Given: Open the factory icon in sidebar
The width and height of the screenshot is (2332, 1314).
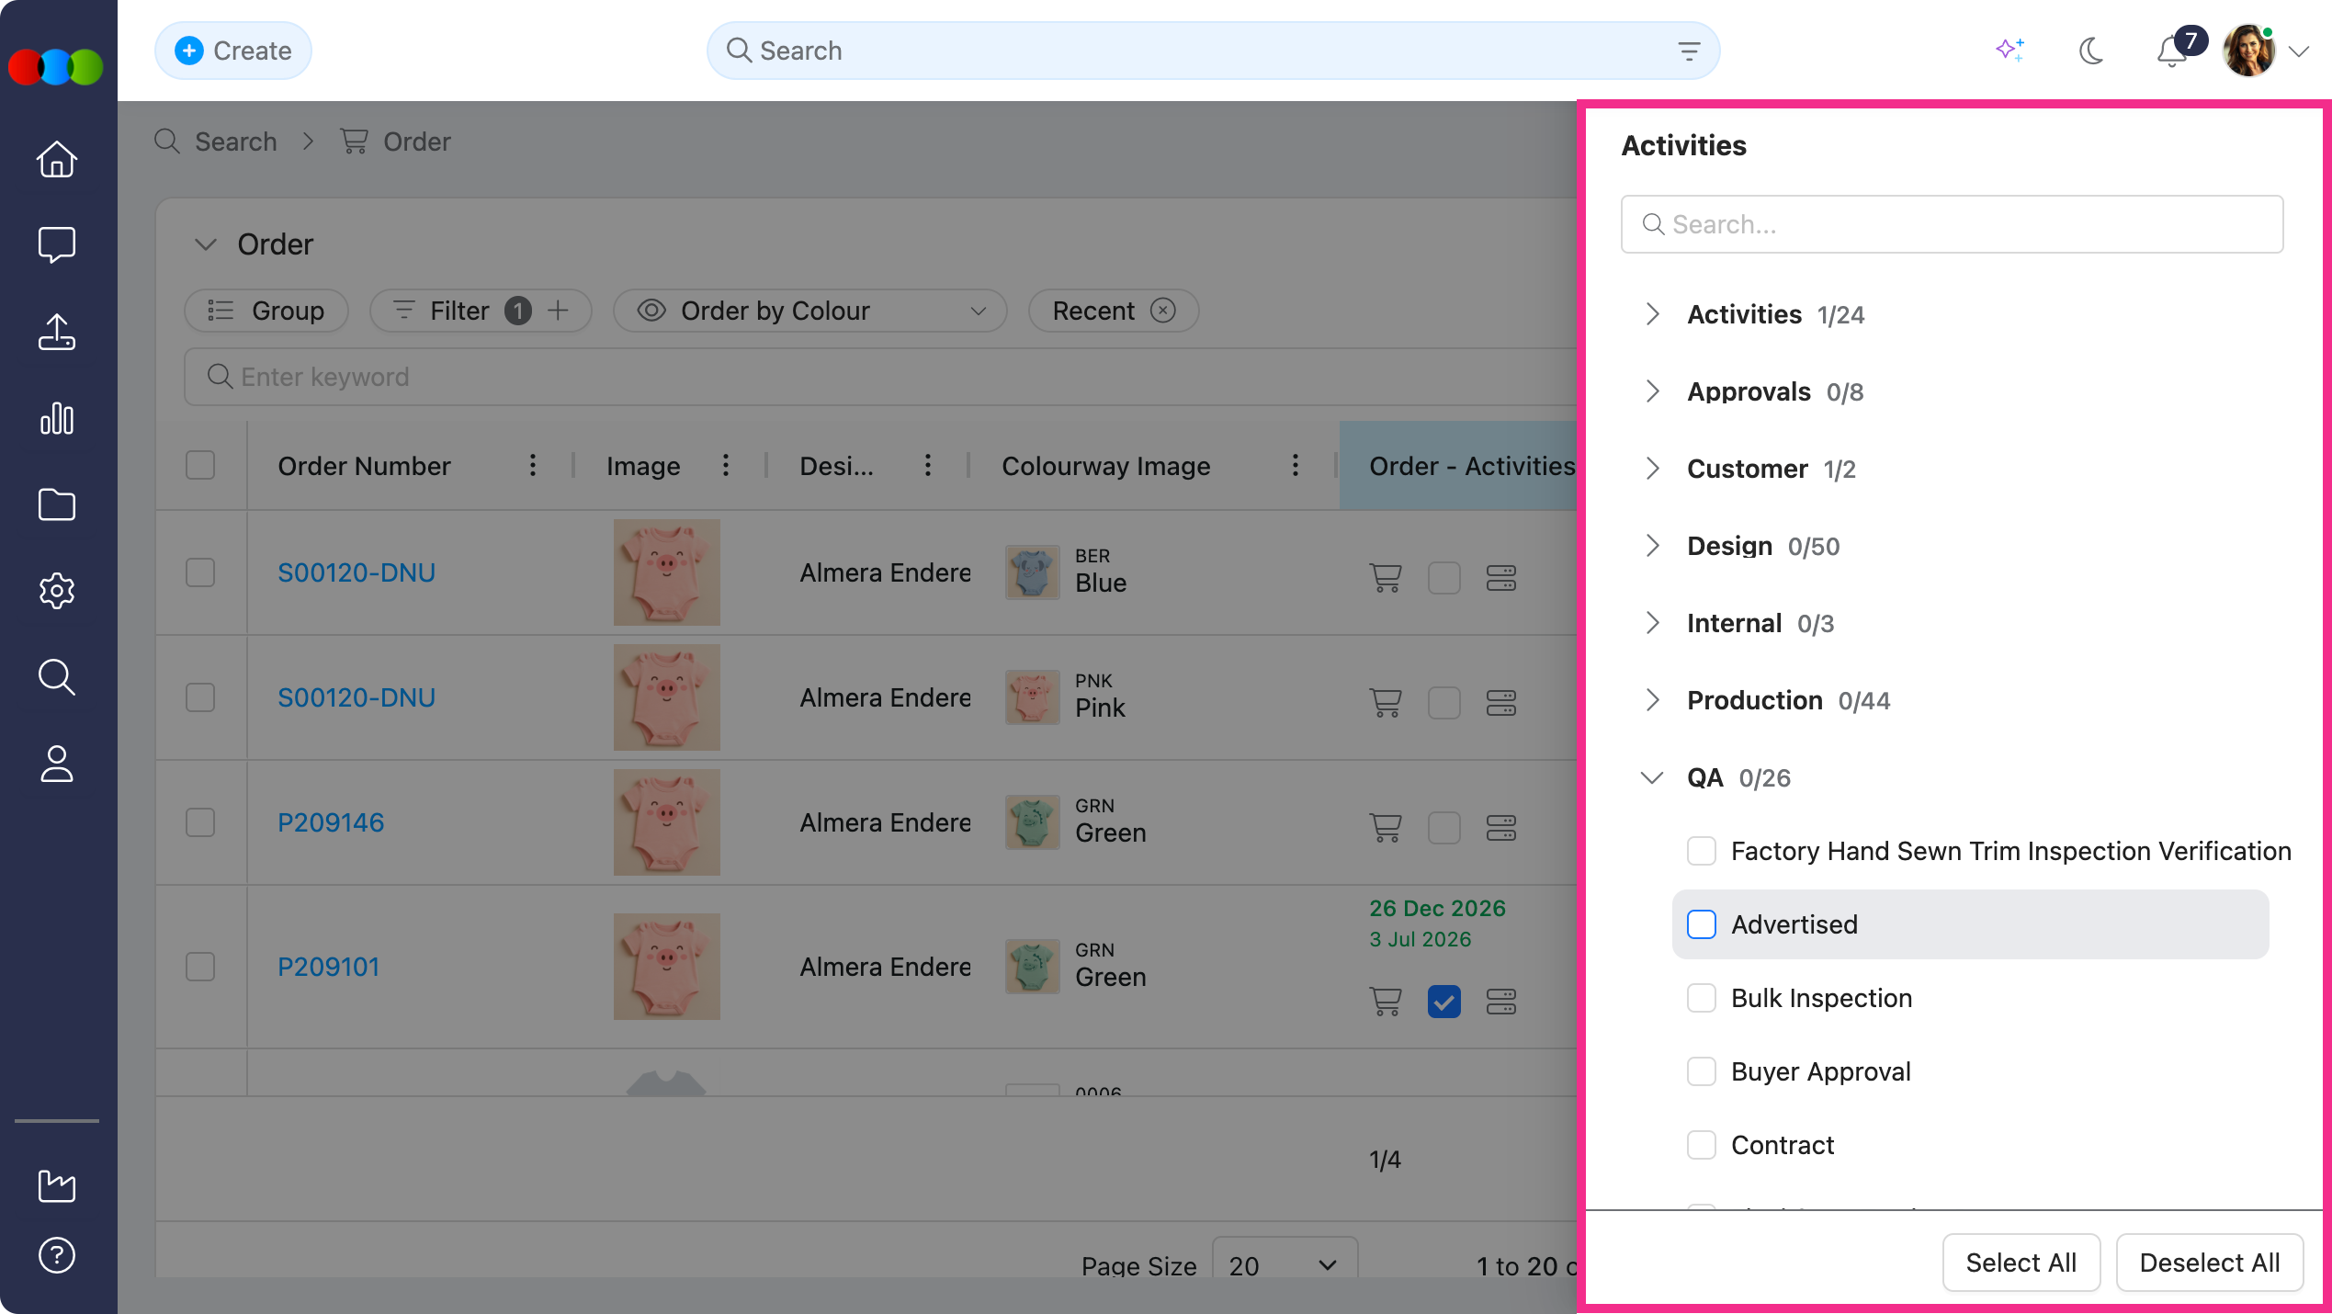Looking at the screenshot, I should [x=57, y=1185].
